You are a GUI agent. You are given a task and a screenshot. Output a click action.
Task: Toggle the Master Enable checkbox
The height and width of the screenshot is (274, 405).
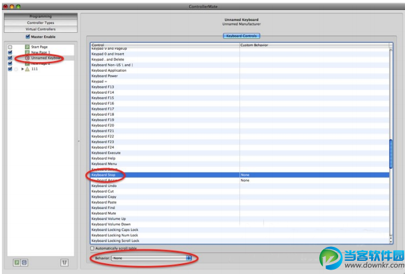point(28,37)
